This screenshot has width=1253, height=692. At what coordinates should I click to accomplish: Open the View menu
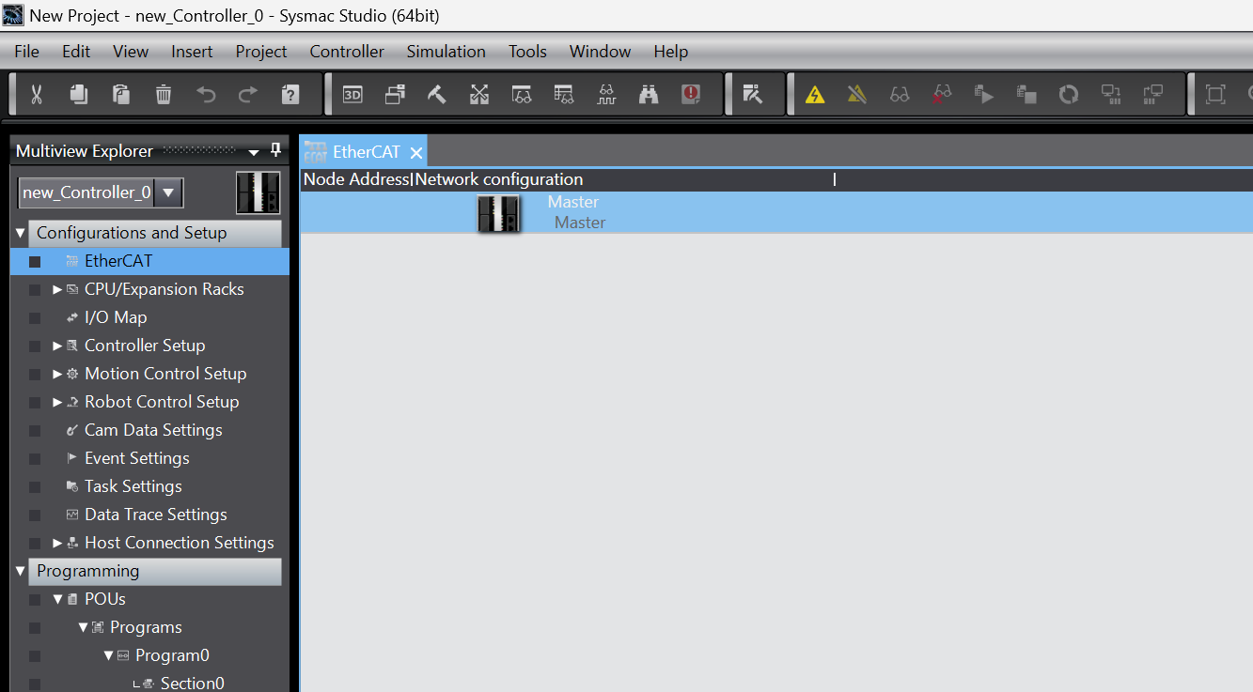point(131,52)
